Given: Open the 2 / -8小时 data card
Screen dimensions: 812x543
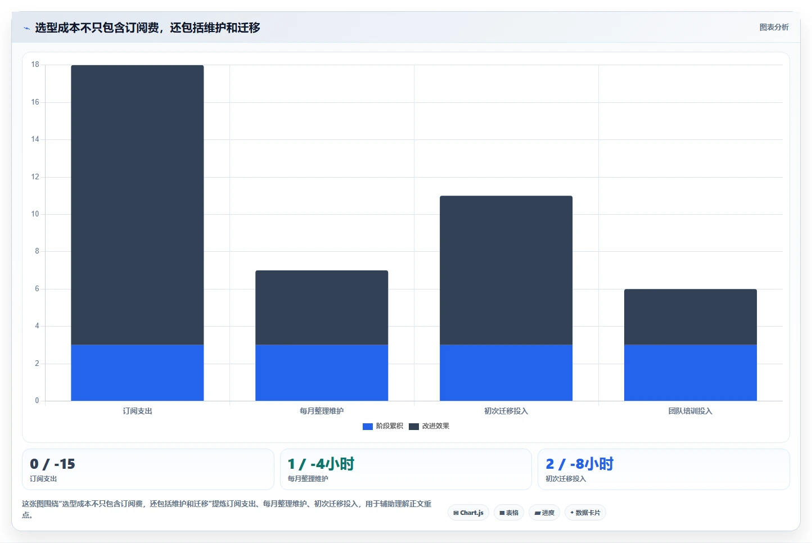Looking at the screenshot, I should 664,469.
